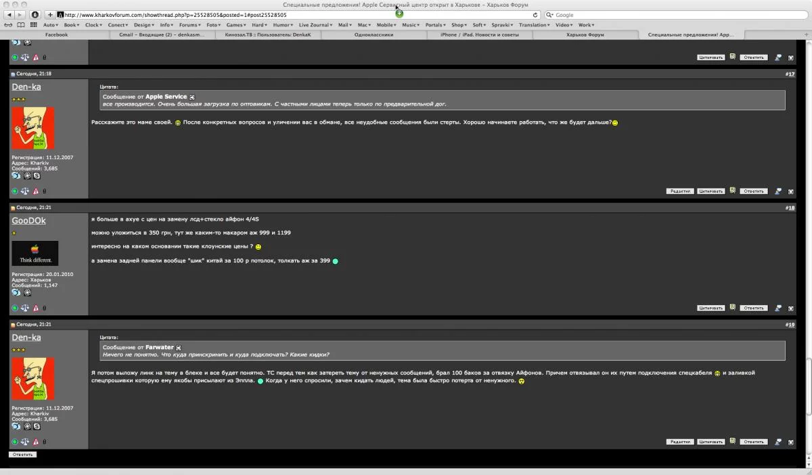
Task: Click the Skype icon under Den-ka post #19
Action: pyautogui.click(x=37, y=426)
